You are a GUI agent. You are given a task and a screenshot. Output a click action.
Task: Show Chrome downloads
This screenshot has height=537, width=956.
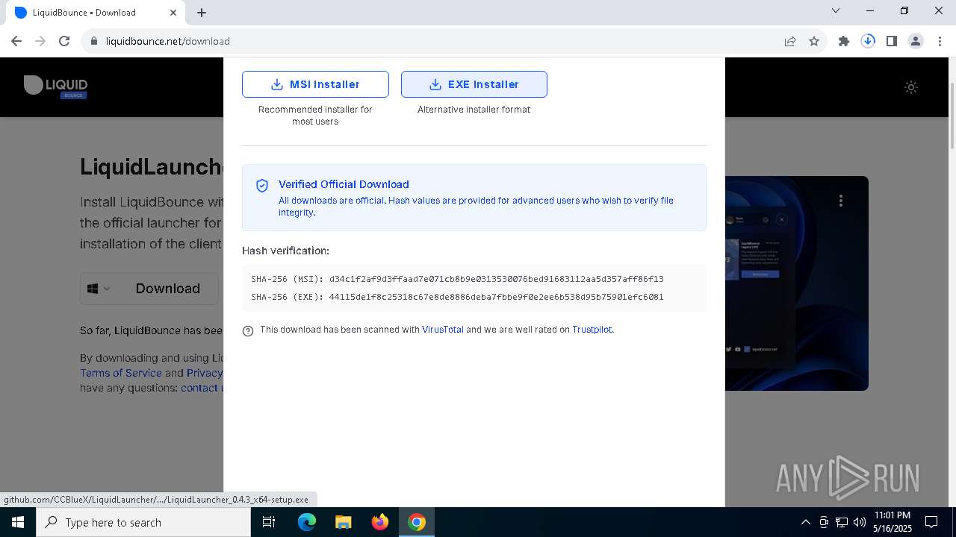coord(868,41)
